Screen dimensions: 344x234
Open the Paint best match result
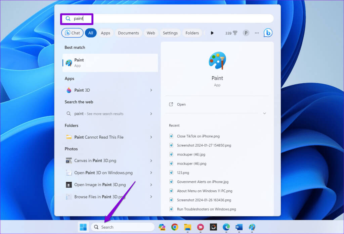pyautogui.click(x=110, y=63)
